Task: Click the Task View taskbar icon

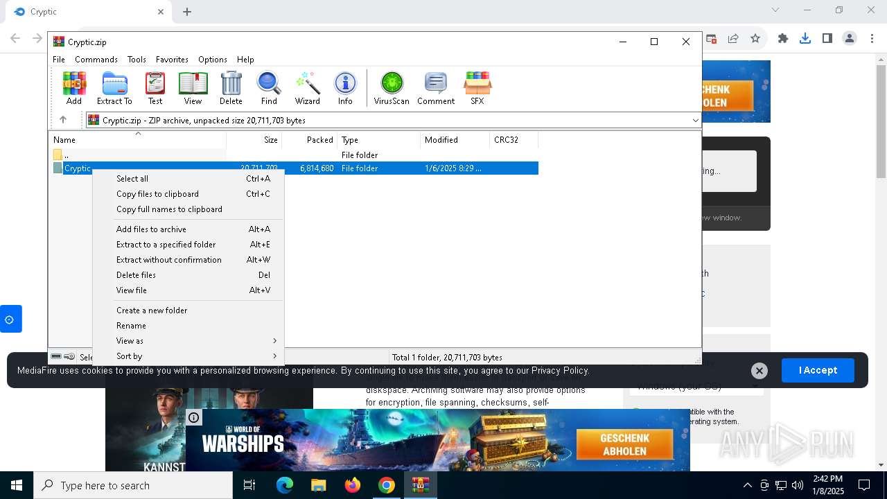Action: [x=249, y=485]
